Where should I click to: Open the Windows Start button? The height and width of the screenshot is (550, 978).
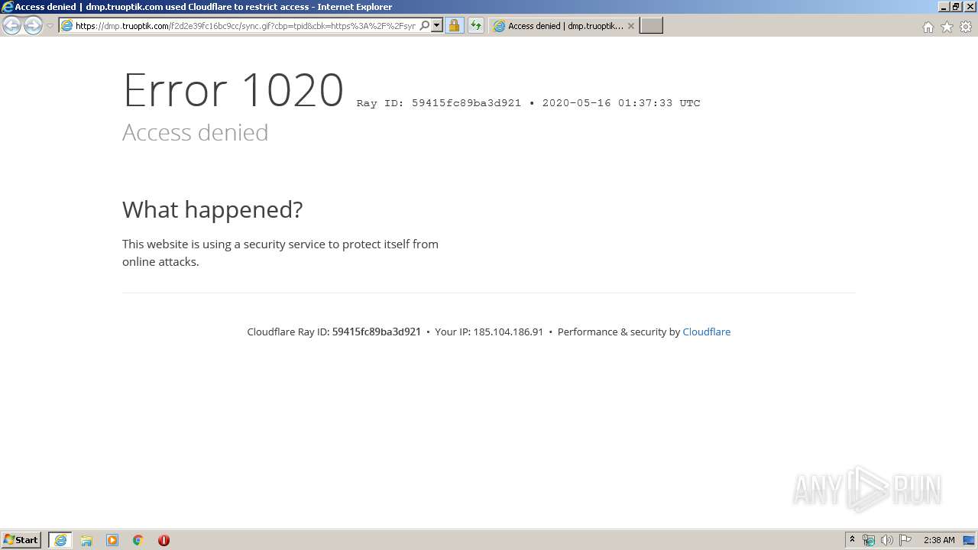click(21, 540)
